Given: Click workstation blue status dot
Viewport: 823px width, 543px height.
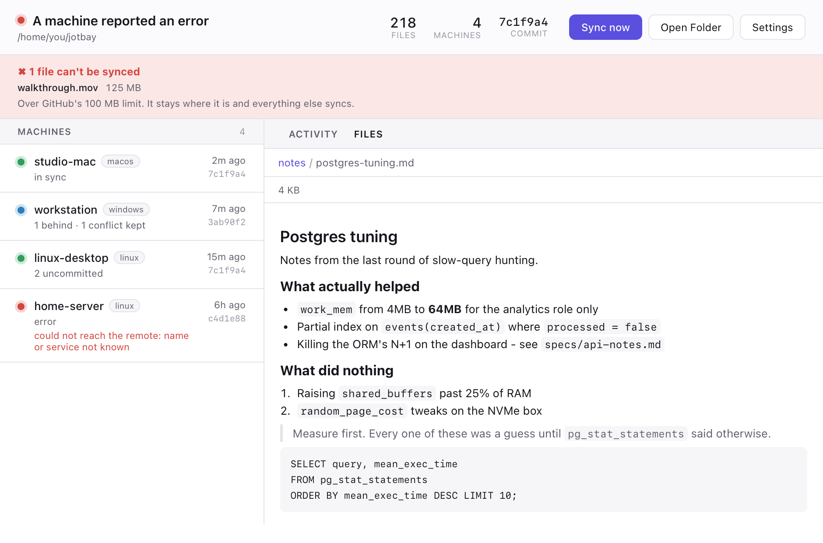Looking at the screenshot, I should point(21,210).
